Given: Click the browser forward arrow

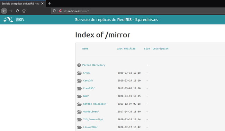Looking at the screenshot, I should tap(11, 11).
